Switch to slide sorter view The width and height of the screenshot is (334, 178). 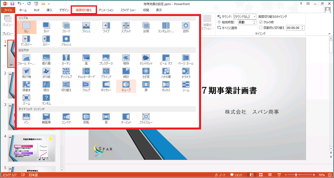261,175
